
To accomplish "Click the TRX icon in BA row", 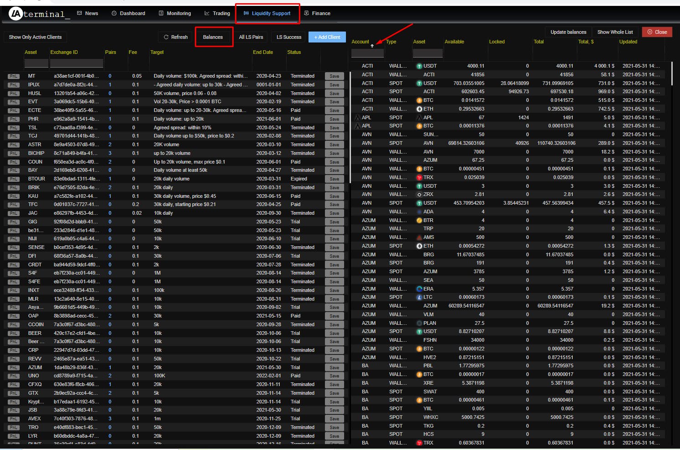I will 419,443.
